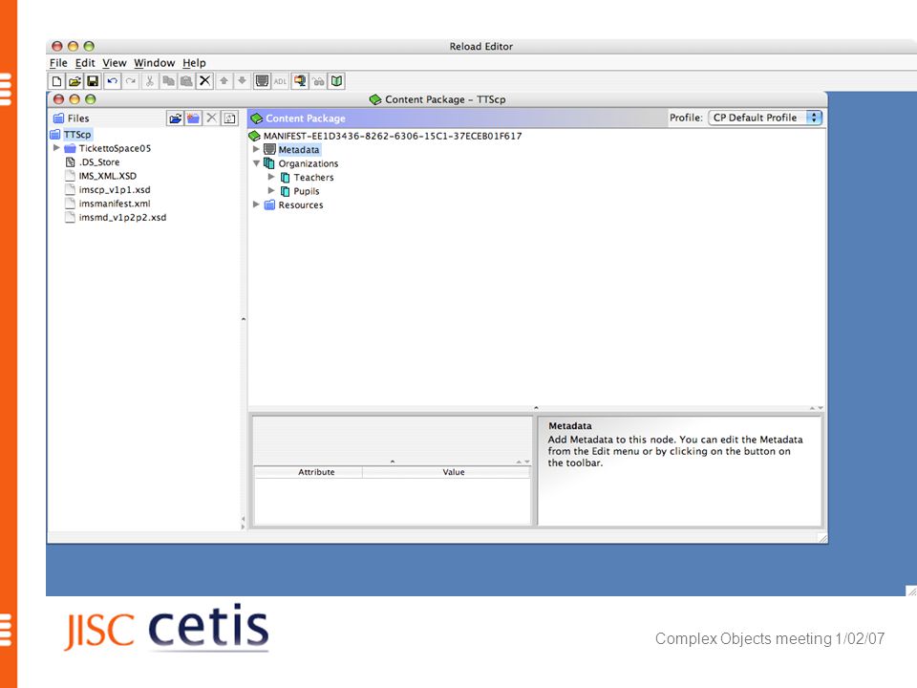
Task: Move item up with arrow icon
Action: [224, 81]
